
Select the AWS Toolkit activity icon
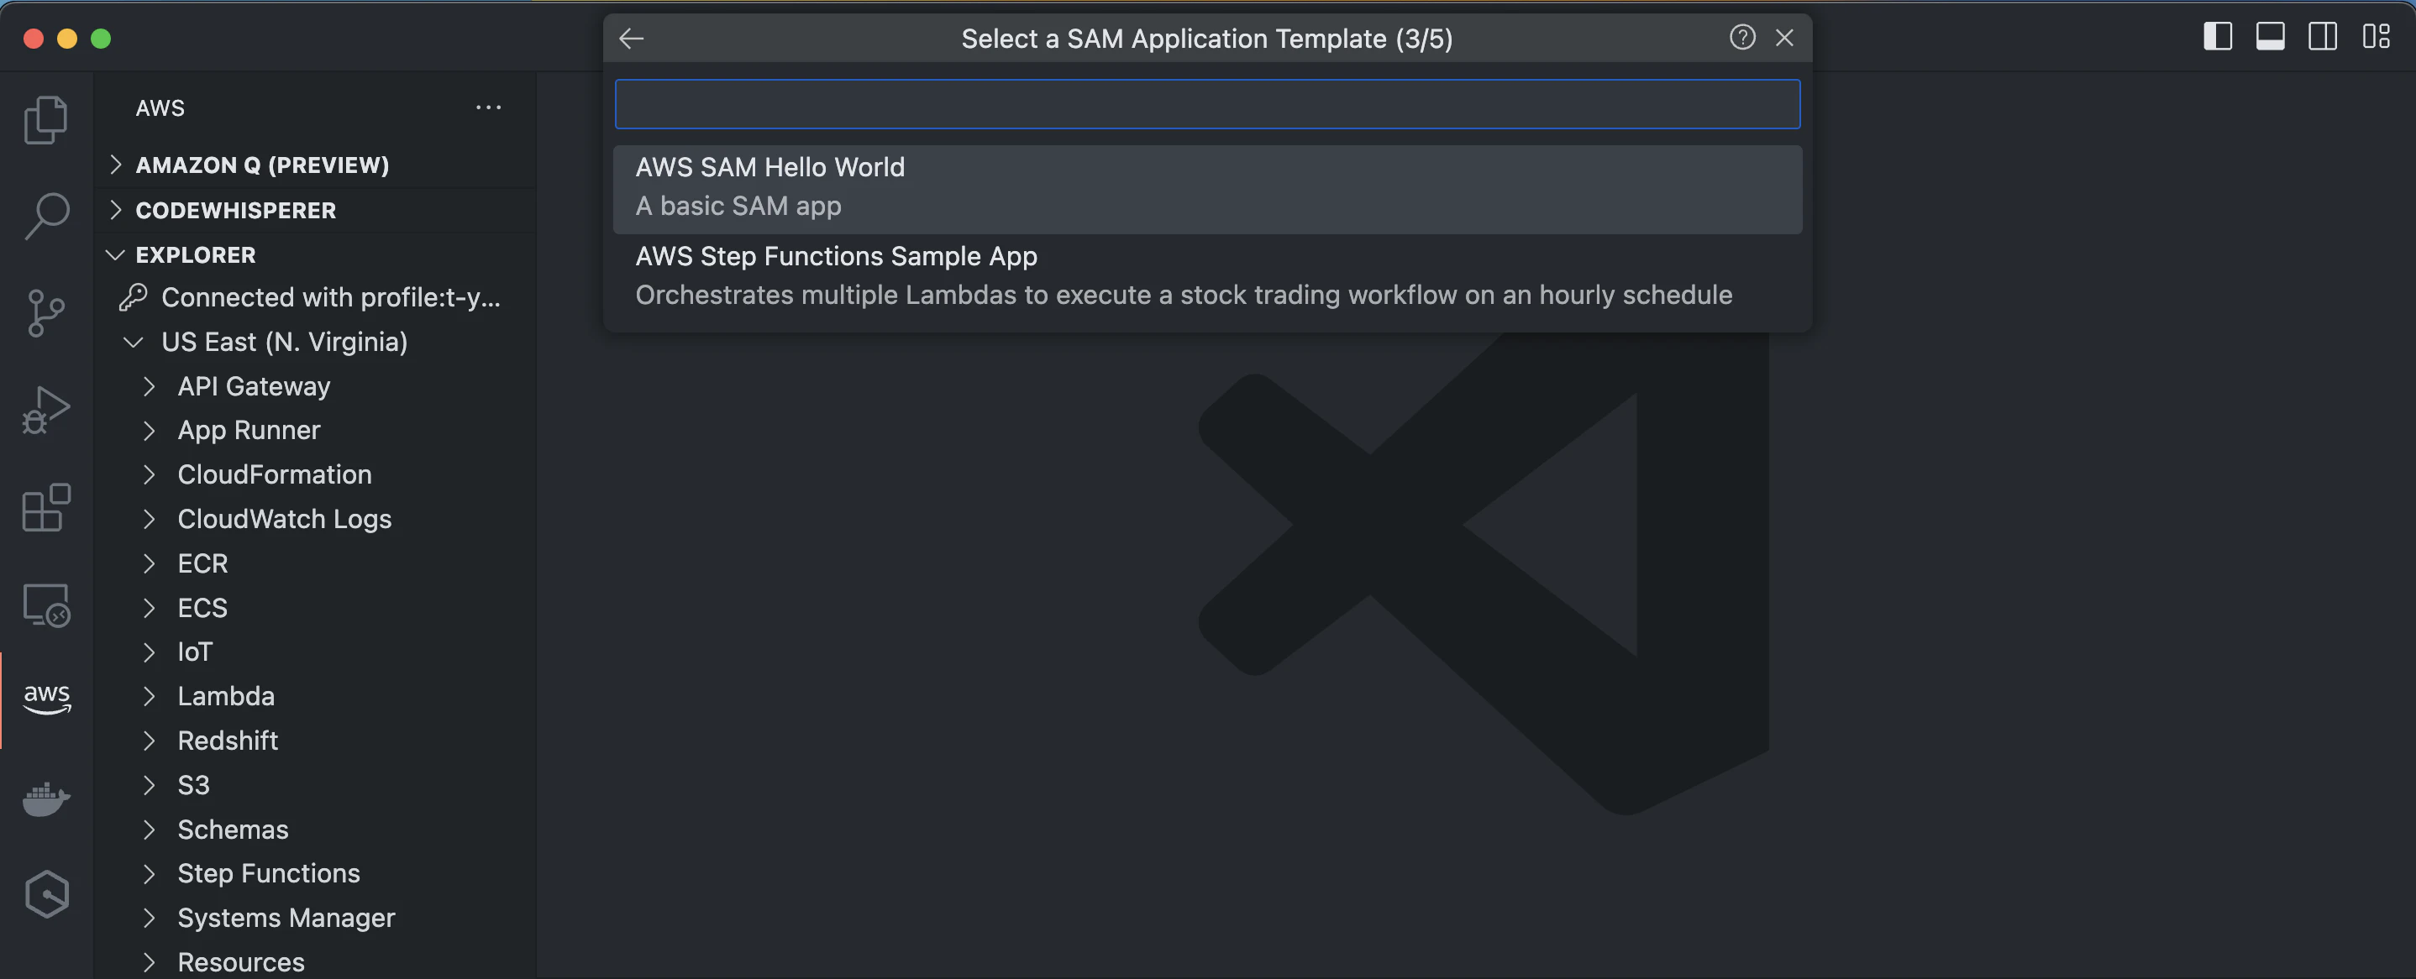(46, 699)
